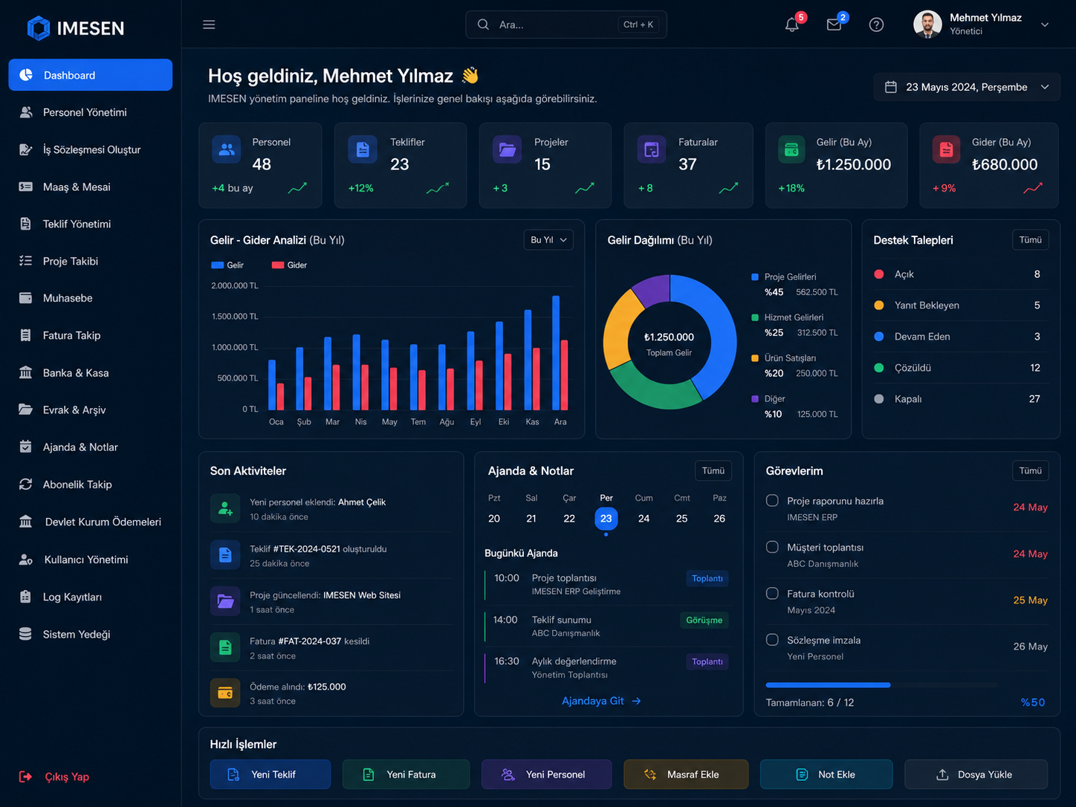Image resolution: width=1076 pixels, height=807 pixels.
Task: Open Ajanda & Notlar menu item
Action: point(91,447)
